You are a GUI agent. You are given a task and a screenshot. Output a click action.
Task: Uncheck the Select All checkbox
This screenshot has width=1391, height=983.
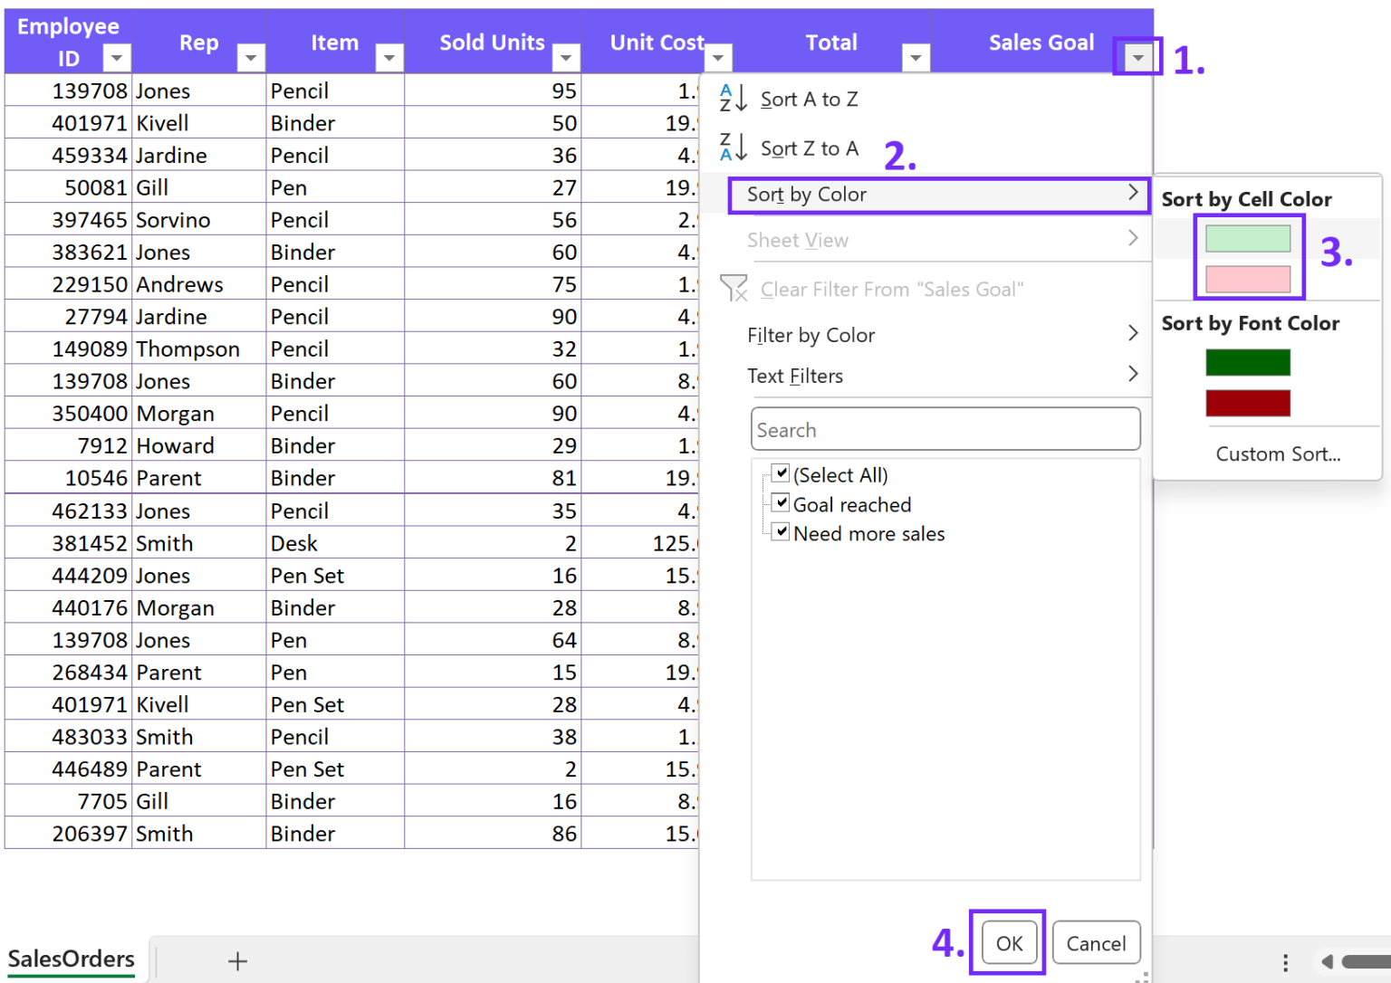[781, 473]
